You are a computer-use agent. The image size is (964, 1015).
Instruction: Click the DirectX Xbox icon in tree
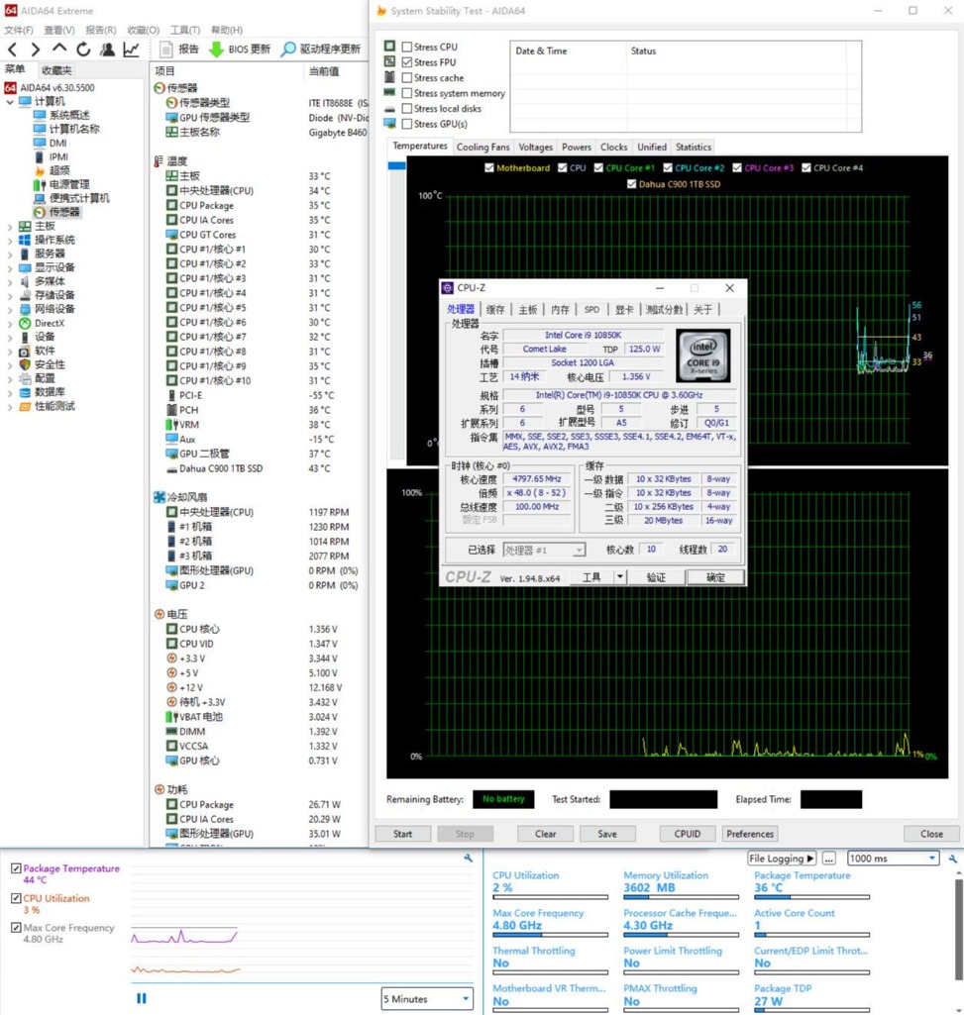(x=26, y=323)
